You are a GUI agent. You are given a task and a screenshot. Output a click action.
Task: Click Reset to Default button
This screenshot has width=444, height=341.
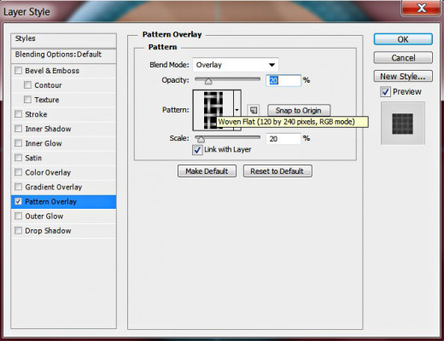coord(277,171)
